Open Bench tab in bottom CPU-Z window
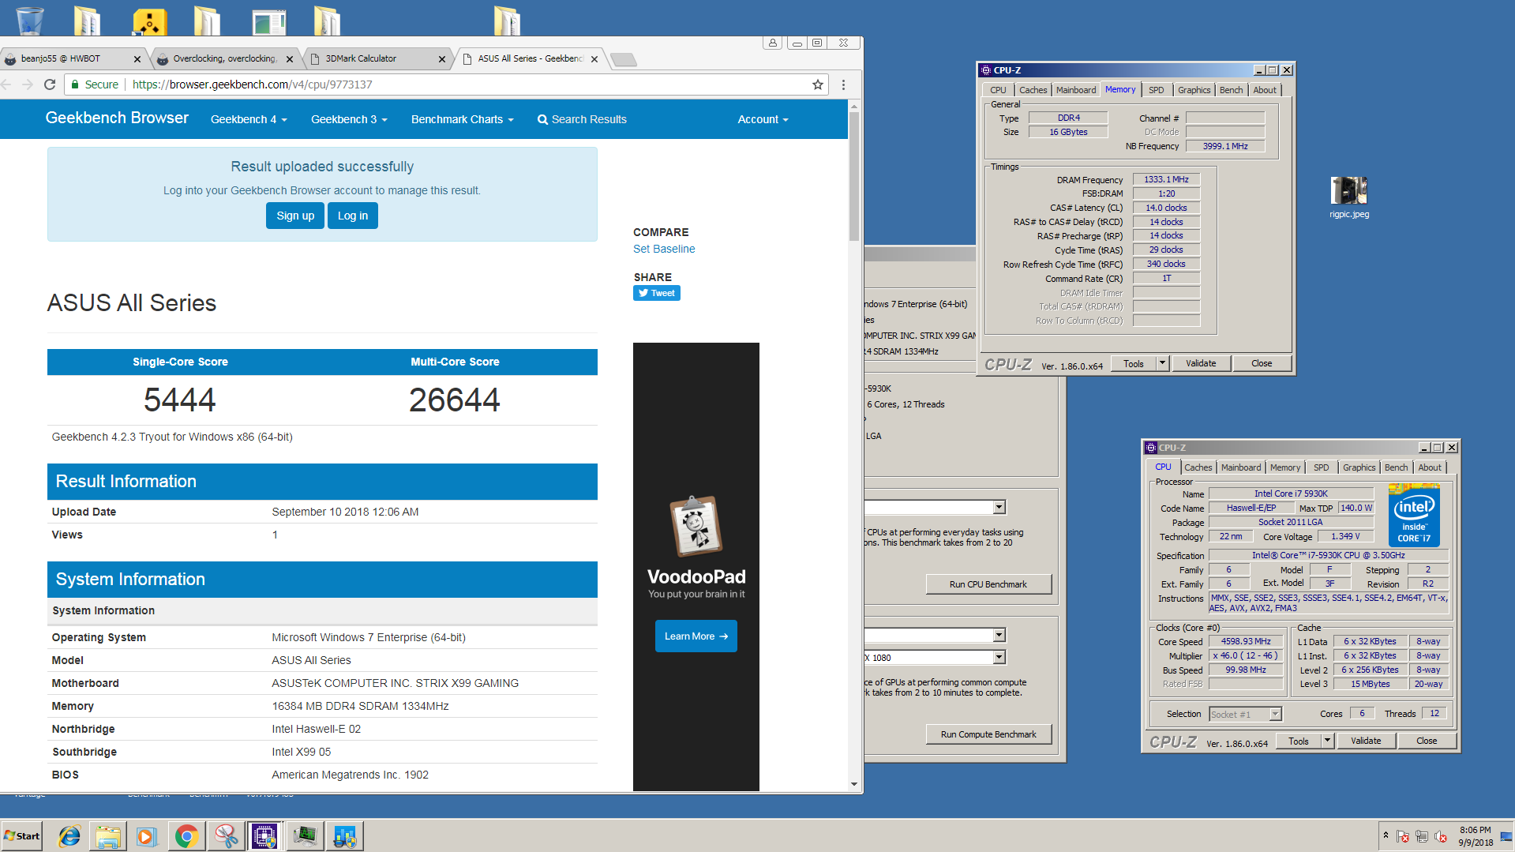The image size is (1515, 852). 1396,467
